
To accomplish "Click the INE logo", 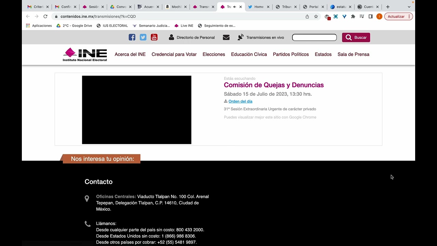I will (x=85, y=55).
